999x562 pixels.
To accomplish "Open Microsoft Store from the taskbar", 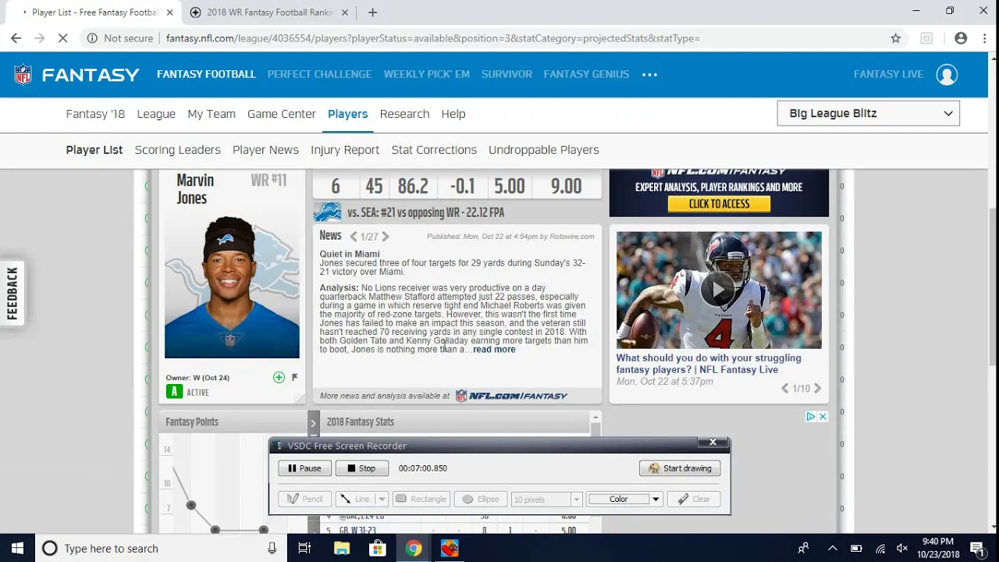I will pos(377,549).
